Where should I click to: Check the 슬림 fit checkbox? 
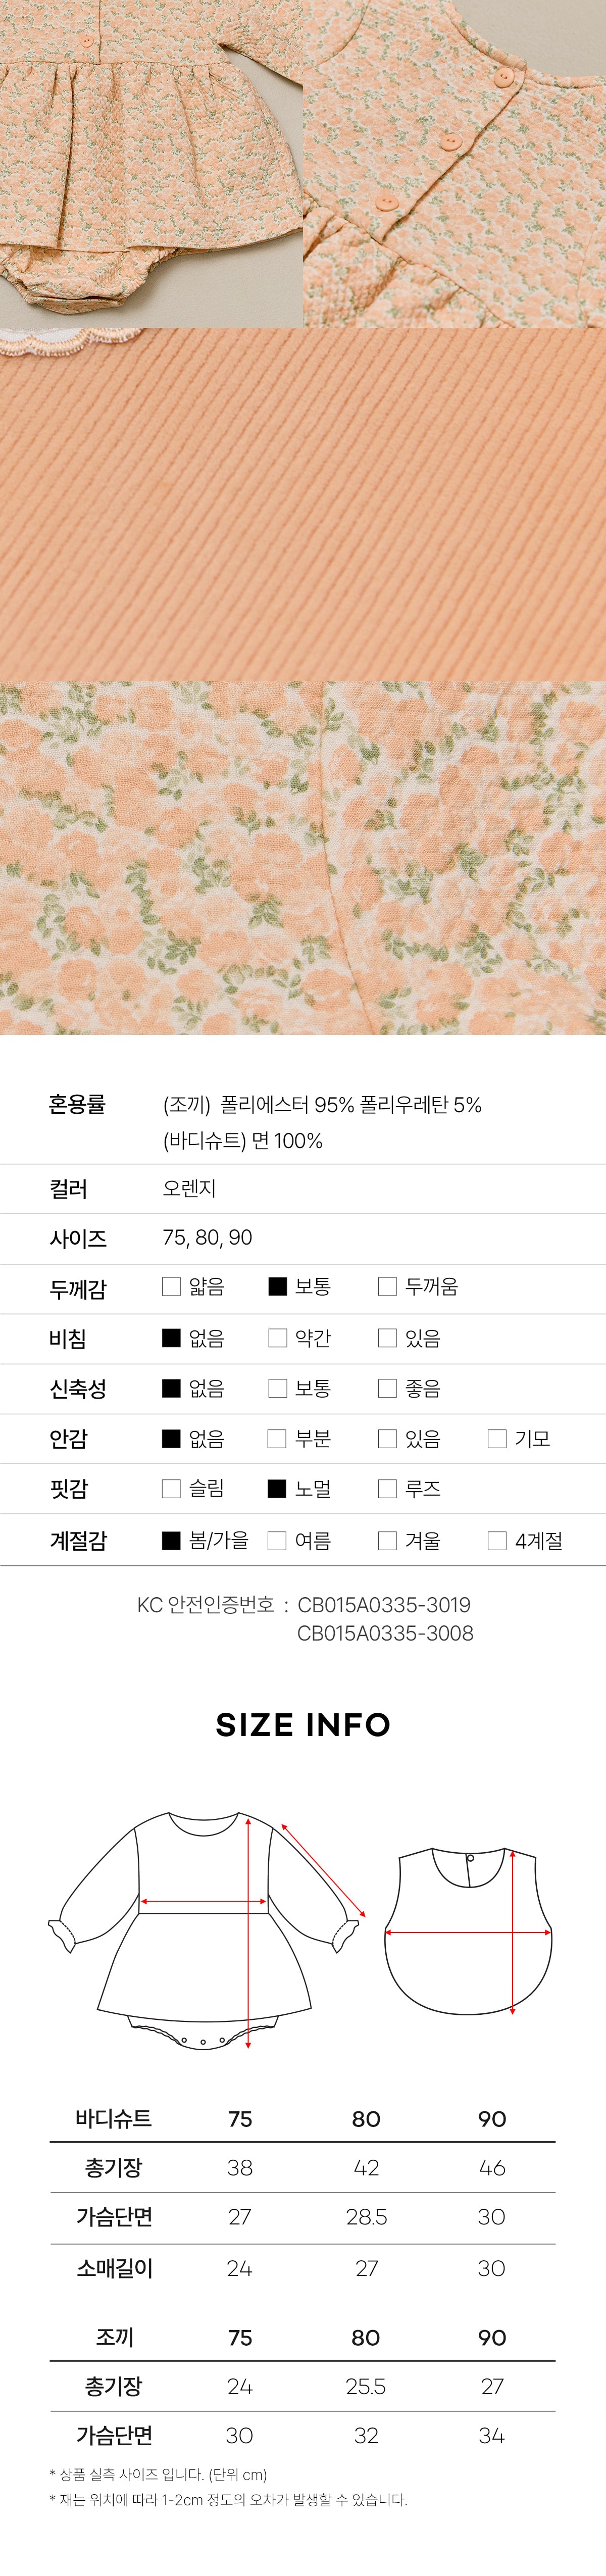[x=171, y=1489]
